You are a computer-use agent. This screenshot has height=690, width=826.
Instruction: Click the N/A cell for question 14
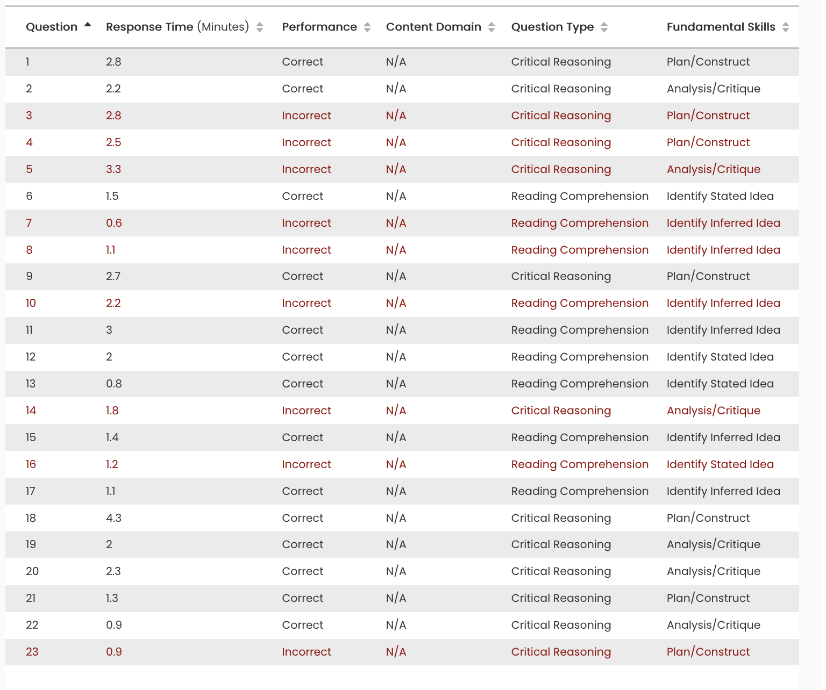pos(396,411)
